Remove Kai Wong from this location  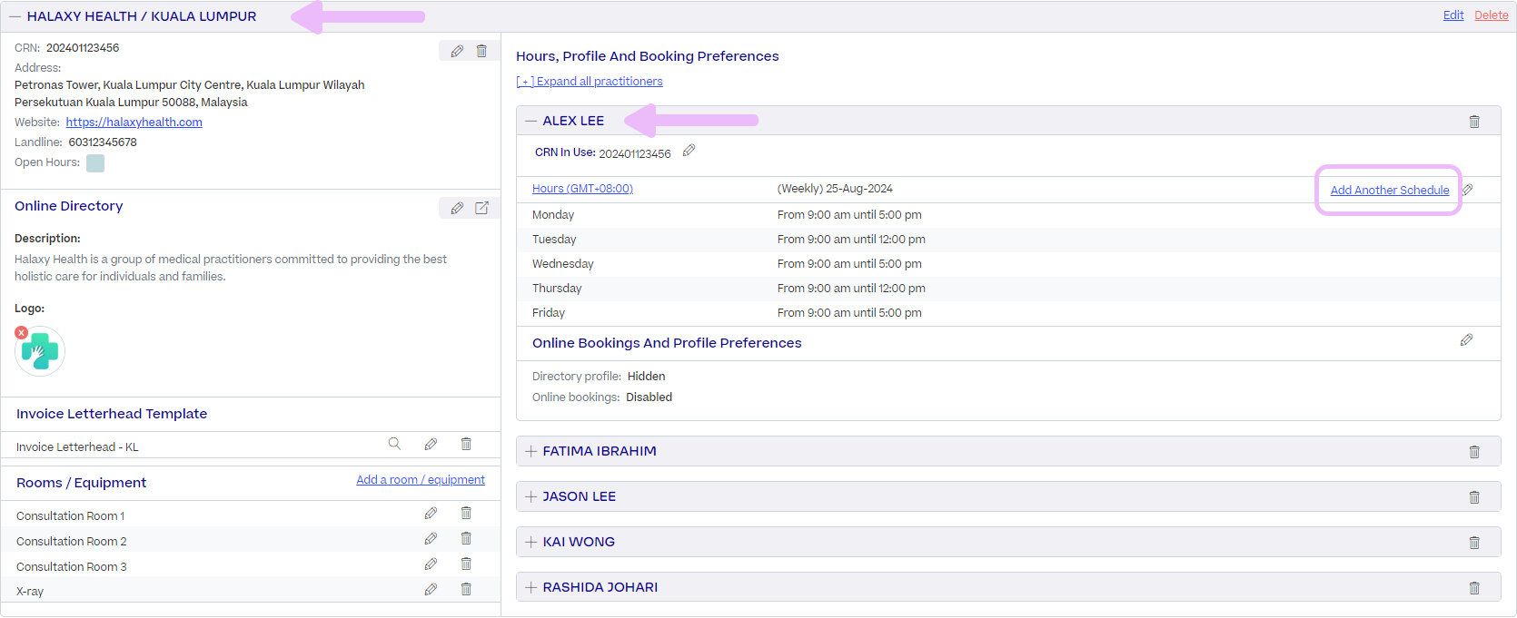tap(1474, 543)
